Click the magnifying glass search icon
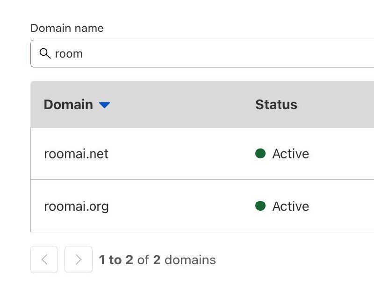 point(45,54)
